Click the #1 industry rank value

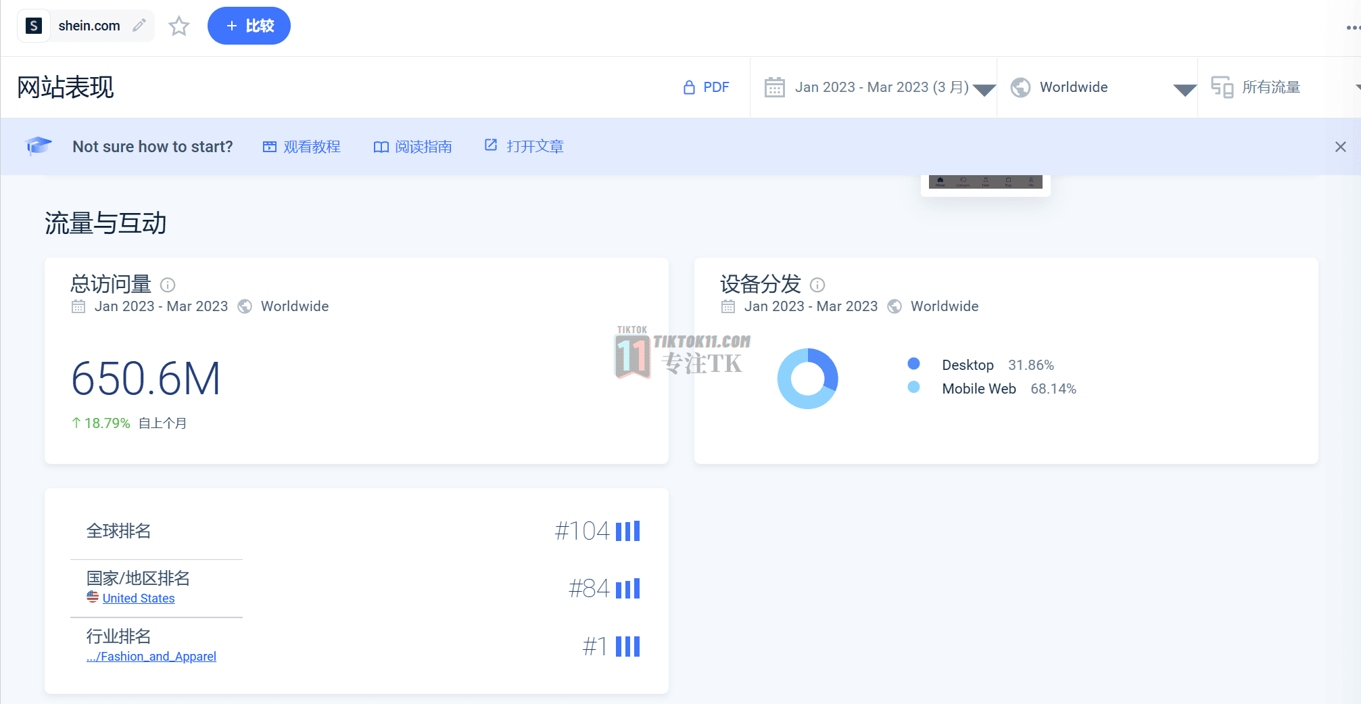(595, 647)
